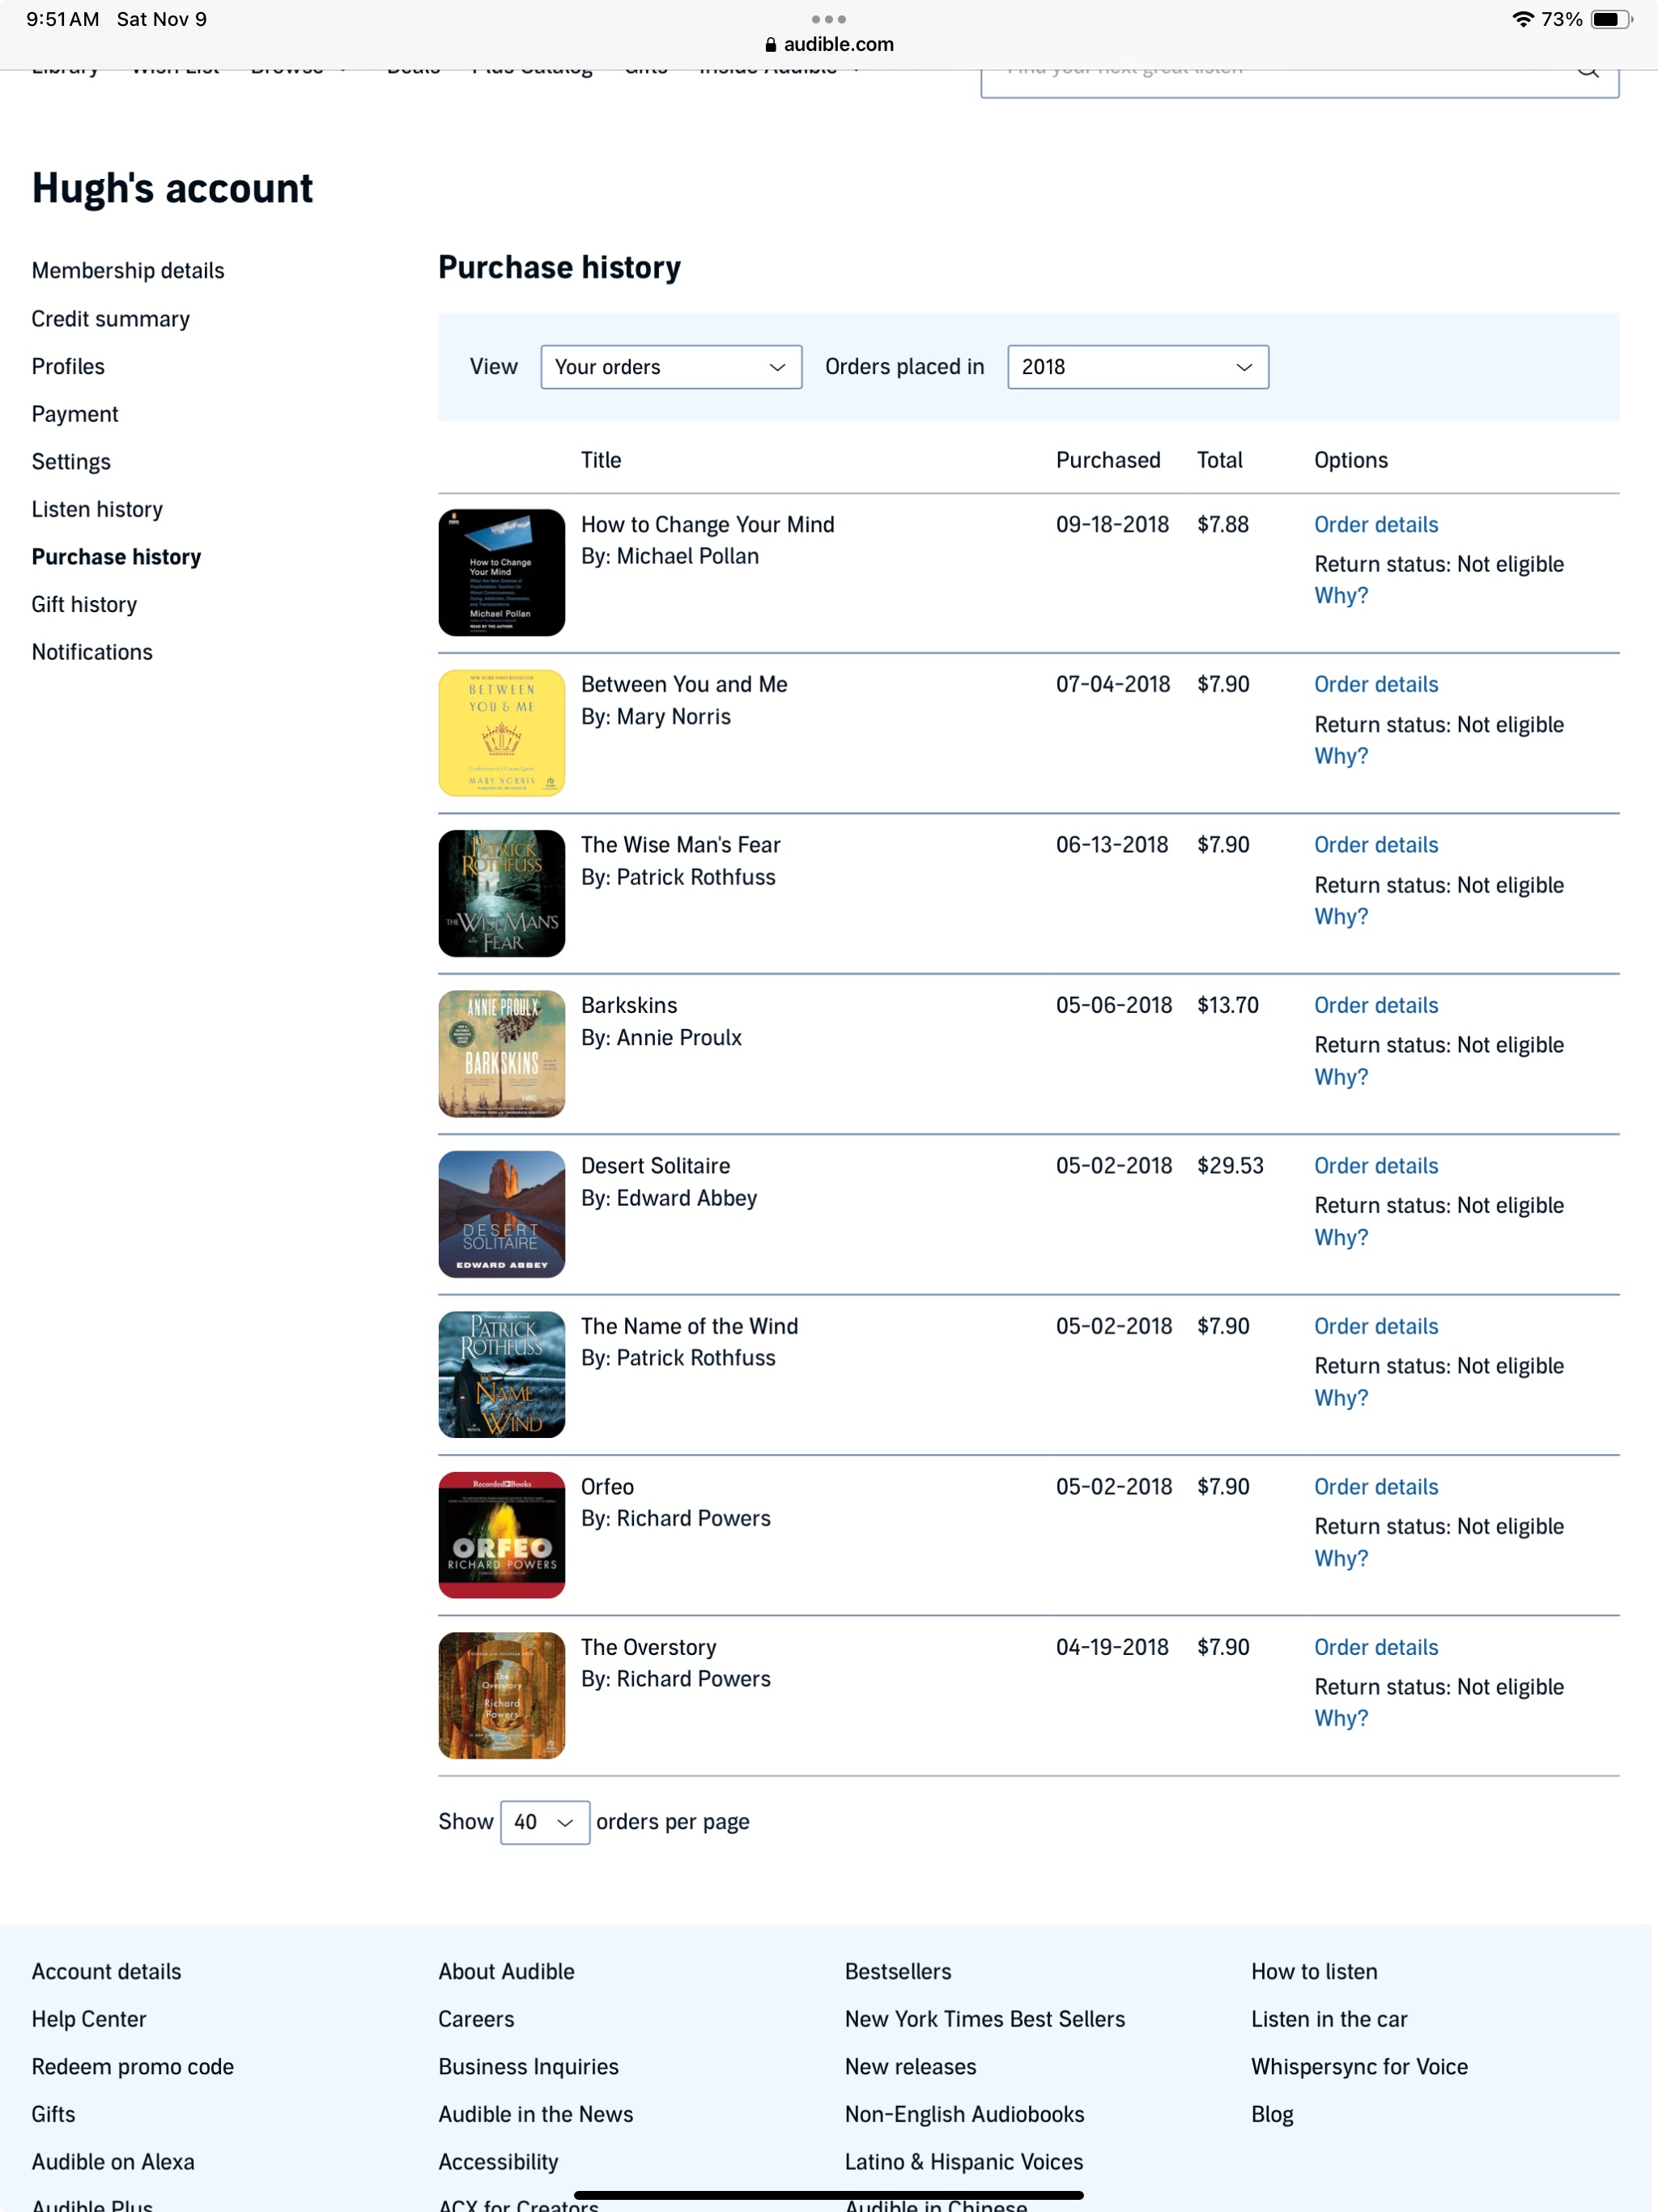The image size is (1658, 2212).
Task: Select Credit summary in account menu
Action: [x=111, y=318]
